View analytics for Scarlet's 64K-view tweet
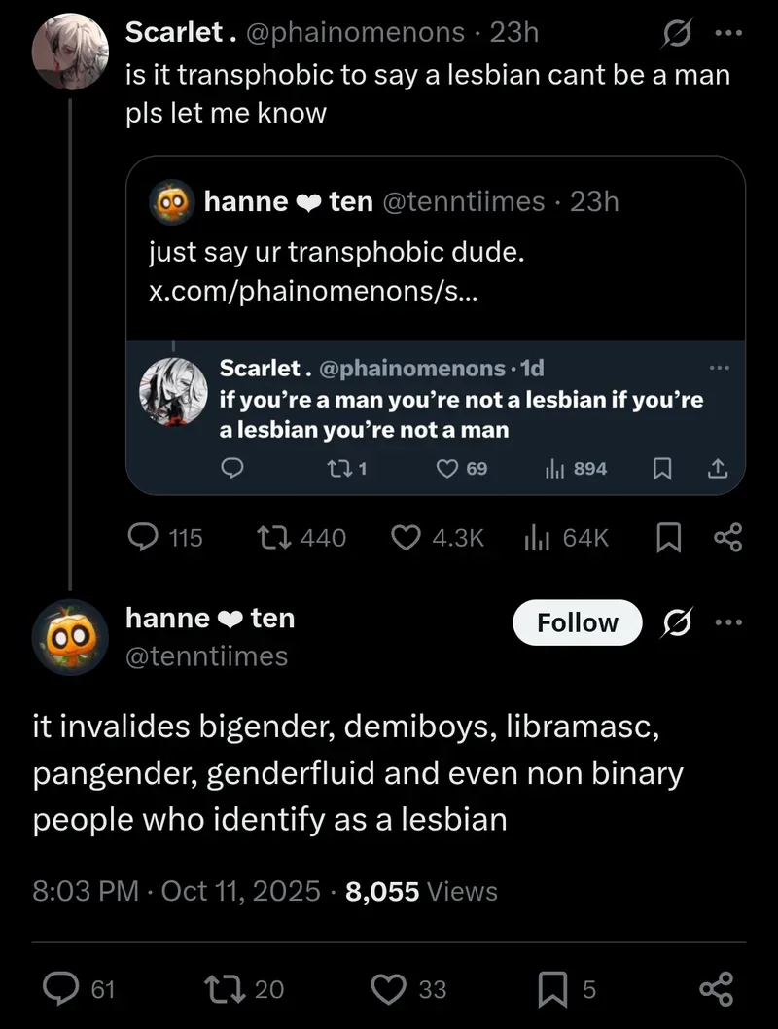Image resolution: width=778 pixels, height=1029 pixels. click(x=538, y=537)
